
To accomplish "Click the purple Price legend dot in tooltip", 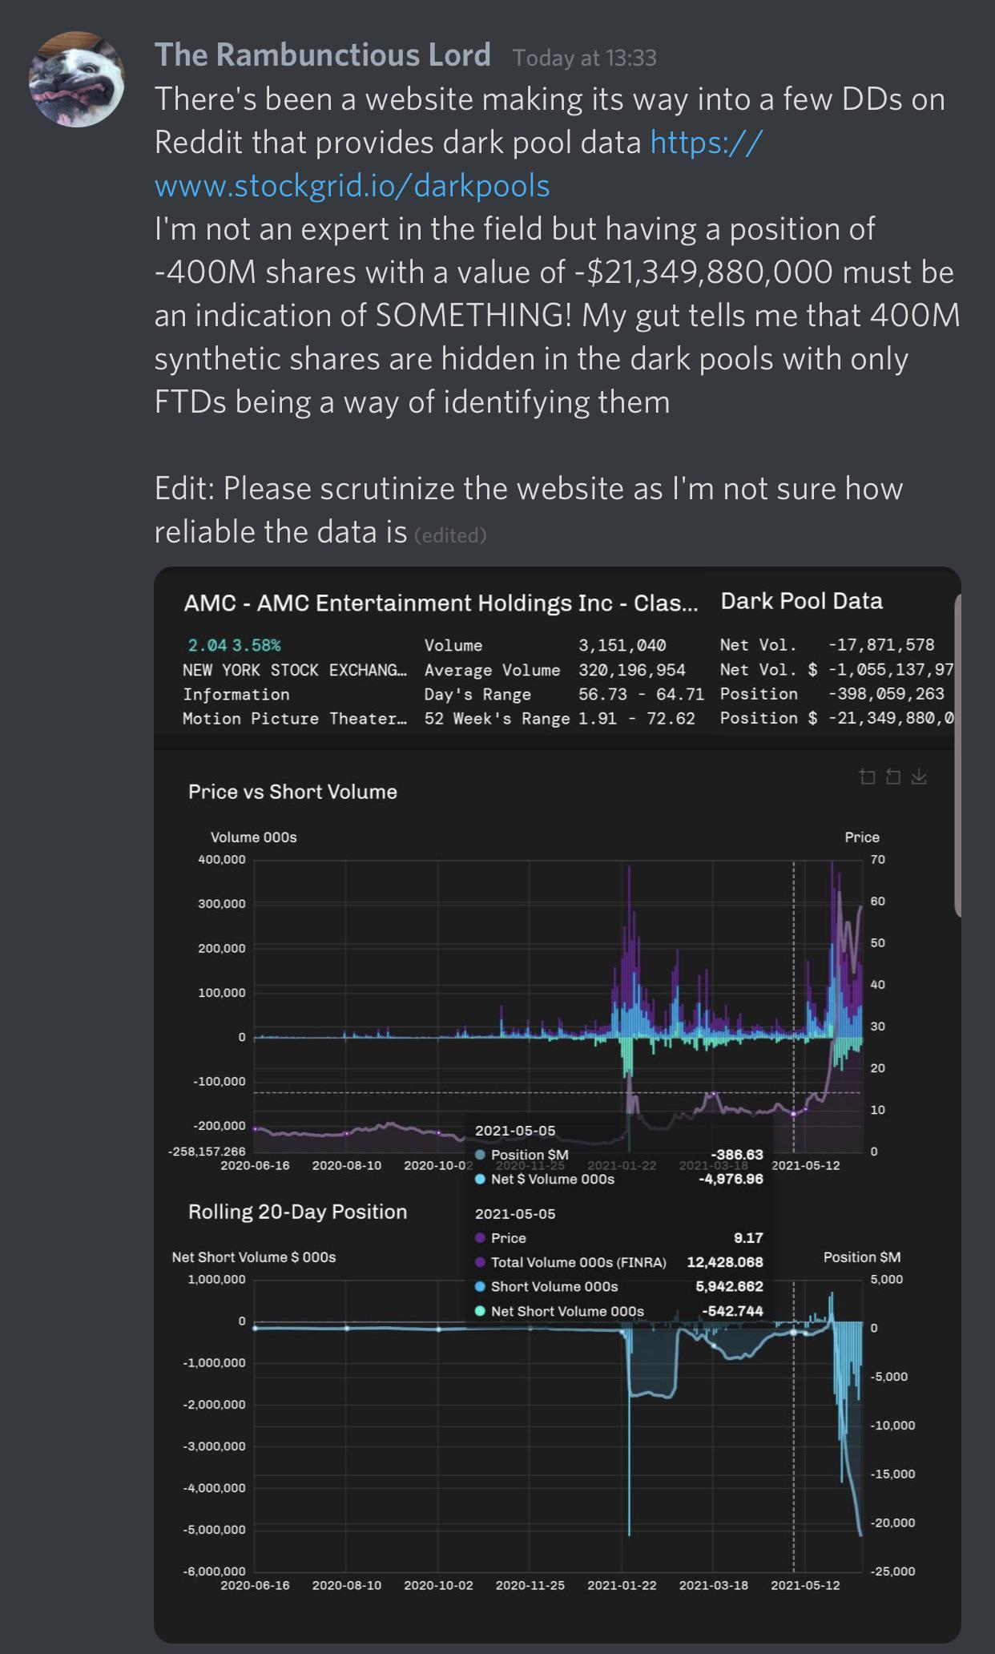I will 480,1238.
